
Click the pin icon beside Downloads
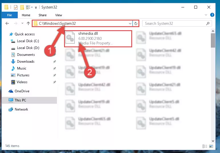tap(54, 62)
